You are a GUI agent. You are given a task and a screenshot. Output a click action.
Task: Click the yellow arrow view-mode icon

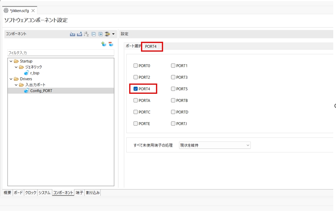[x=107, y=34]
